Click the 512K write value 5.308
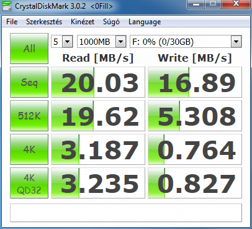 click(x=195, y=116)
